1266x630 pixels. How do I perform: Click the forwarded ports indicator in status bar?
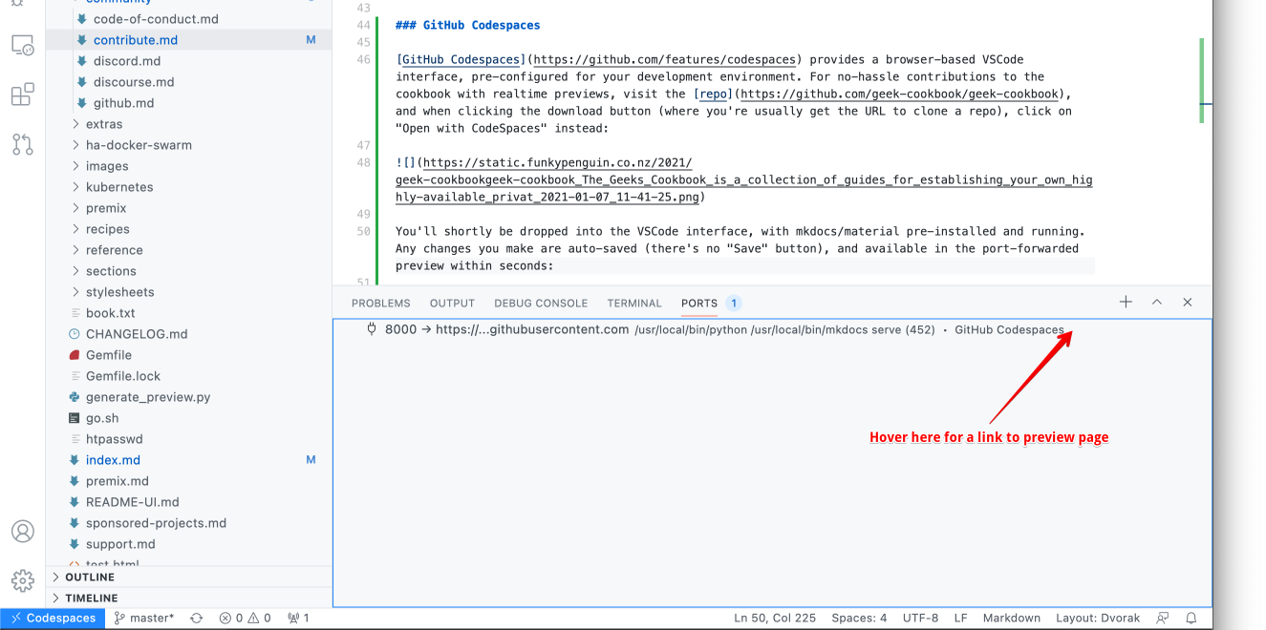coord(298,619)
